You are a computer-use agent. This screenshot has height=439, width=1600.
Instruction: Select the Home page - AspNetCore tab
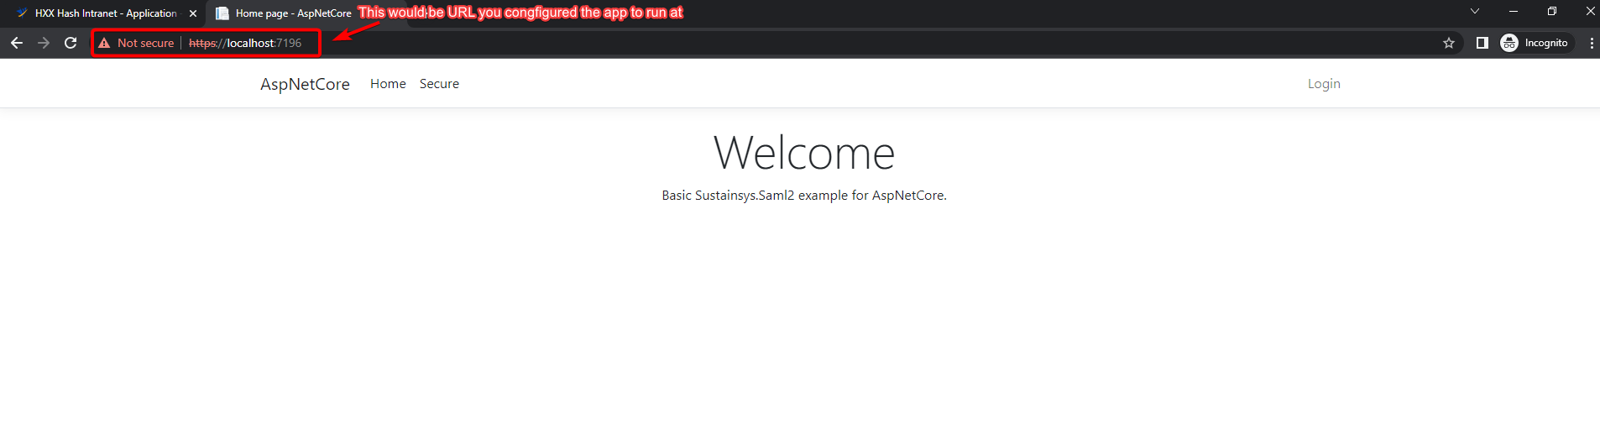pos(294,13)
